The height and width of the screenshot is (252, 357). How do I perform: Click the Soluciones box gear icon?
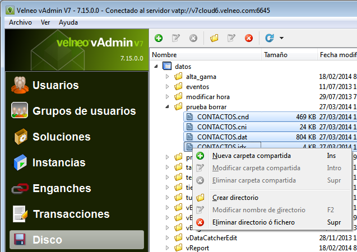pos(21,137)
